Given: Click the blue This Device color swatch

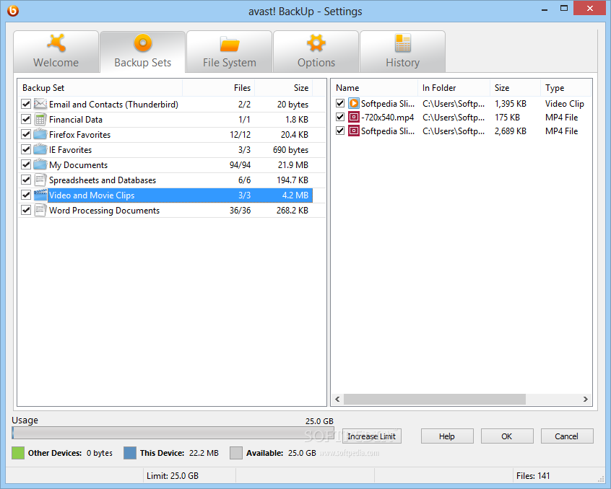Looking at the screenshot, I should (130, 453).
